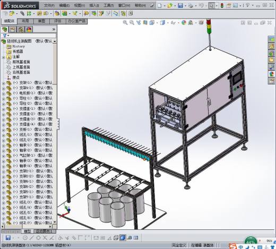Open the 编辑(E) menu

point(64,5)
